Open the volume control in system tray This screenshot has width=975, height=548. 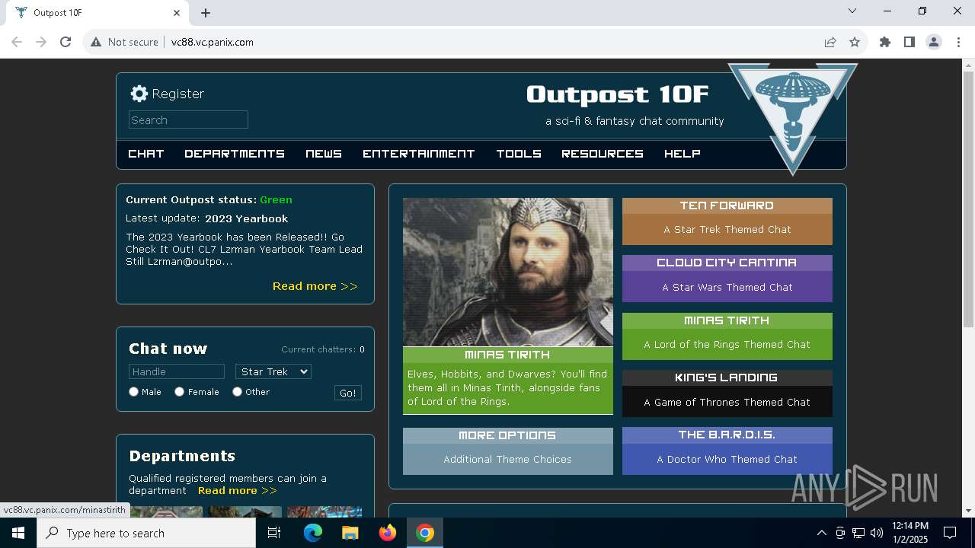877,533
